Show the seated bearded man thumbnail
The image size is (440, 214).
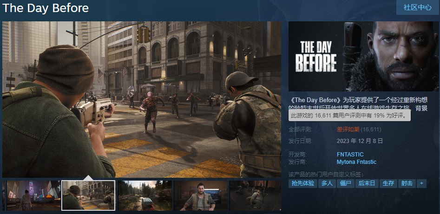[201, 195]
